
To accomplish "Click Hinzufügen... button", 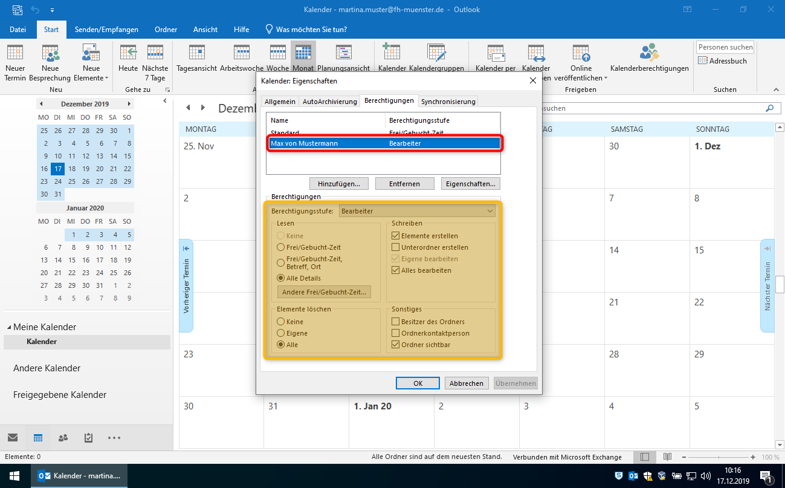I will (x=339, y=183).
